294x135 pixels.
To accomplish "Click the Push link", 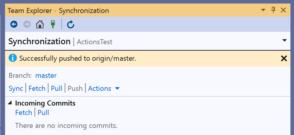I will coord(75,88).
